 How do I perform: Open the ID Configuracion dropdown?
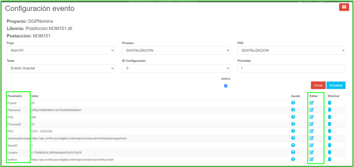[x=176, y=68]
